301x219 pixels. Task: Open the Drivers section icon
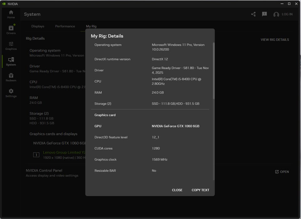11,28
